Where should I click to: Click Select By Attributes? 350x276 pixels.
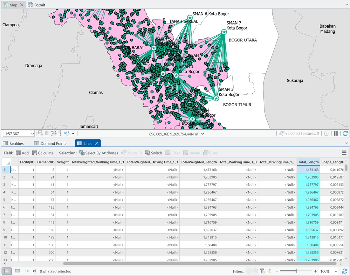(x=98, y=153)
